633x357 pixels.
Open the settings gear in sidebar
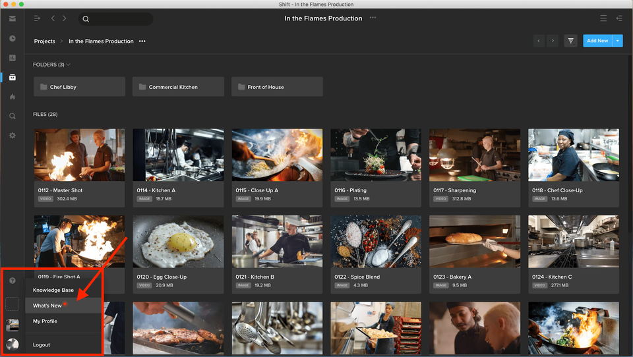click(x=13, y=136)
